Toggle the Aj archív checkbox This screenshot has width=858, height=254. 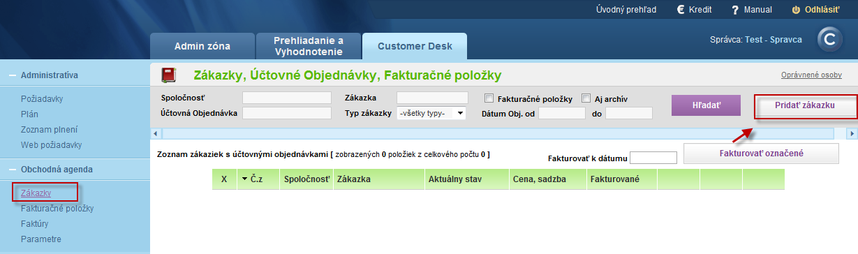(x=586, y=98)
